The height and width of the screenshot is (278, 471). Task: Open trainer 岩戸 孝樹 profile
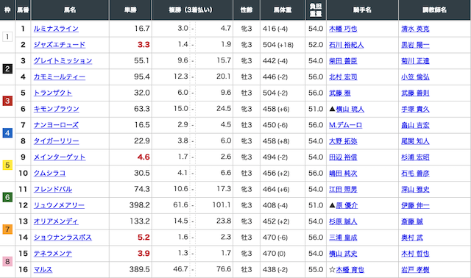pyautogui.click(x=415, y=270)
